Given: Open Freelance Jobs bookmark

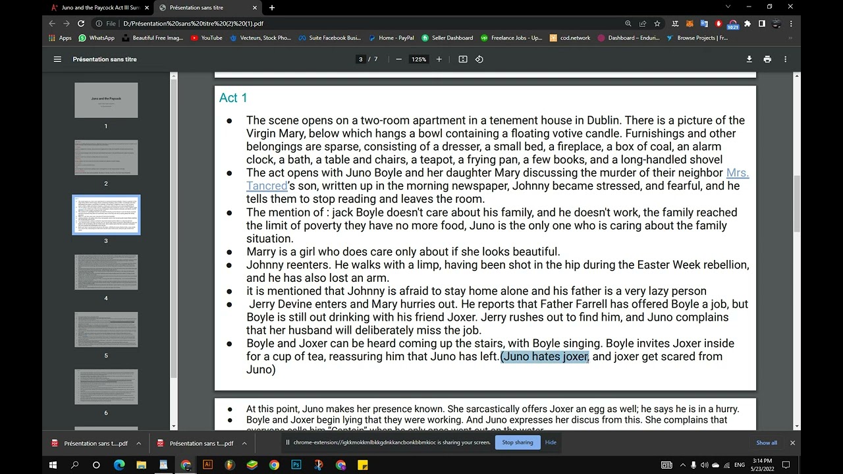Looking at the screenshot, I should pos(512,38).
